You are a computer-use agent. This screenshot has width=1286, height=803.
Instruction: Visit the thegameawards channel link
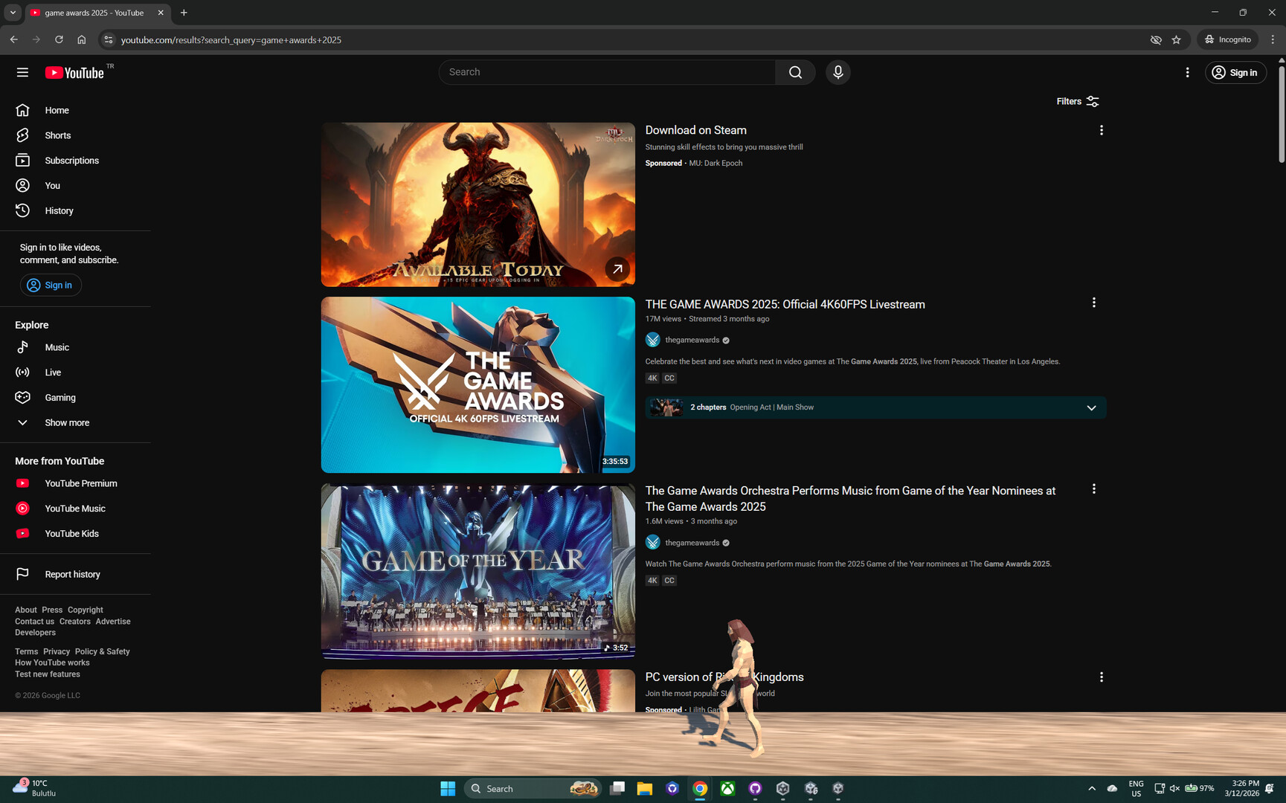click(690, 340)
